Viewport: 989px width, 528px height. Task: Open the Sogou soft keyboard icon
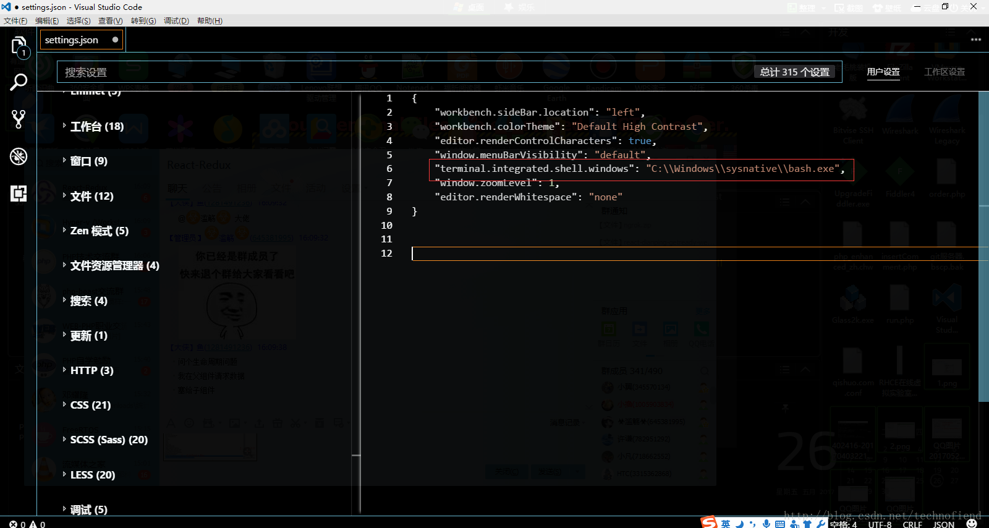(x=780, y=524)
